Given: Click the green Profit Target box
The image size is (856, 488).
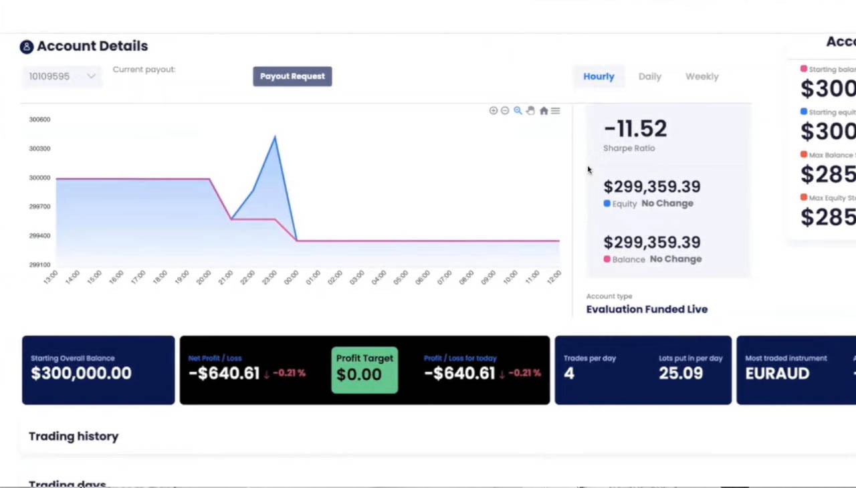Looking at the screenshot, I should click(364, 370).
